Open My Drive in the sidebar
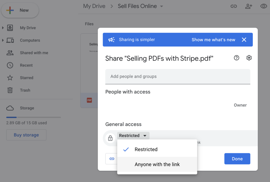Screen dimensions: 270x182 point(28,28)
